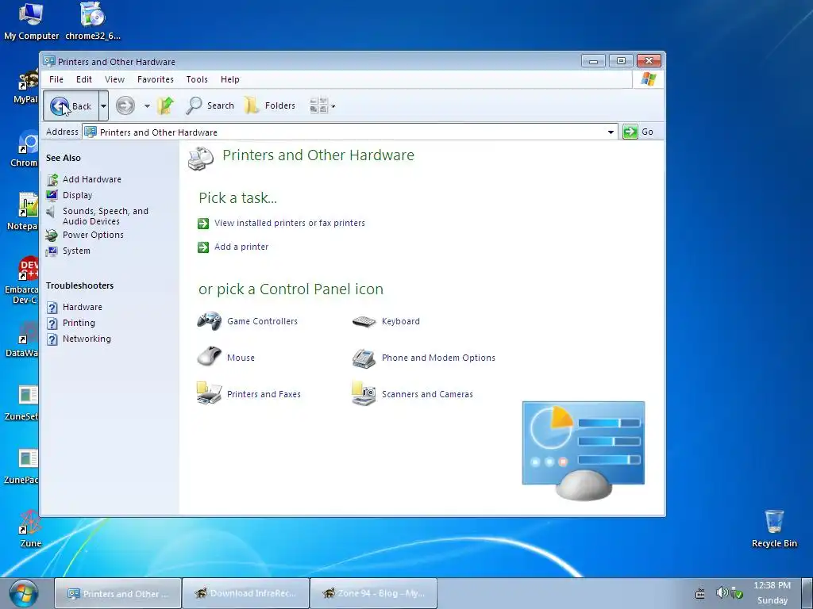Open the View menu
813x609 pixels.
point(114,79)
